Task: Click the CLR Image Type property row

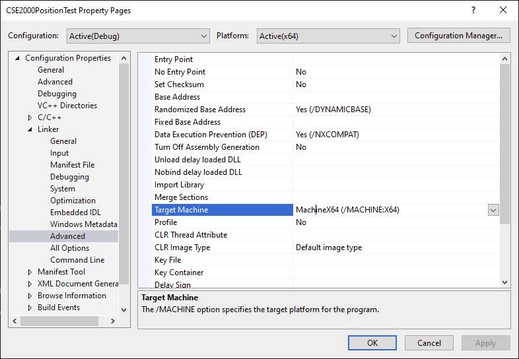Action: [x=182, y=247]
